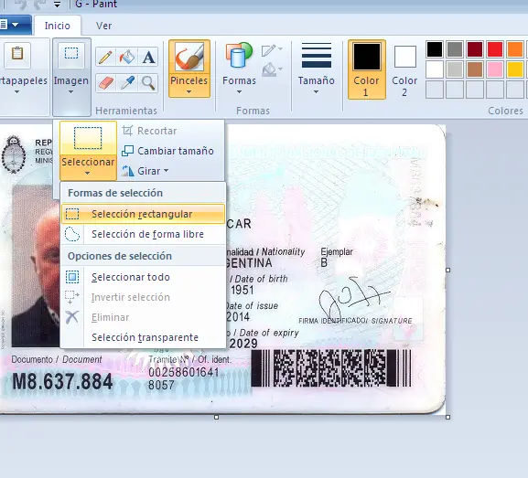Click the Portapapeles paste icon
The width and height of the screenshot is (528, 478).
pos(17,54)
